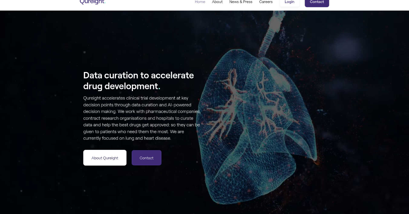
Task: Switch to the News & Press navbar item
Action: [241, 2]
